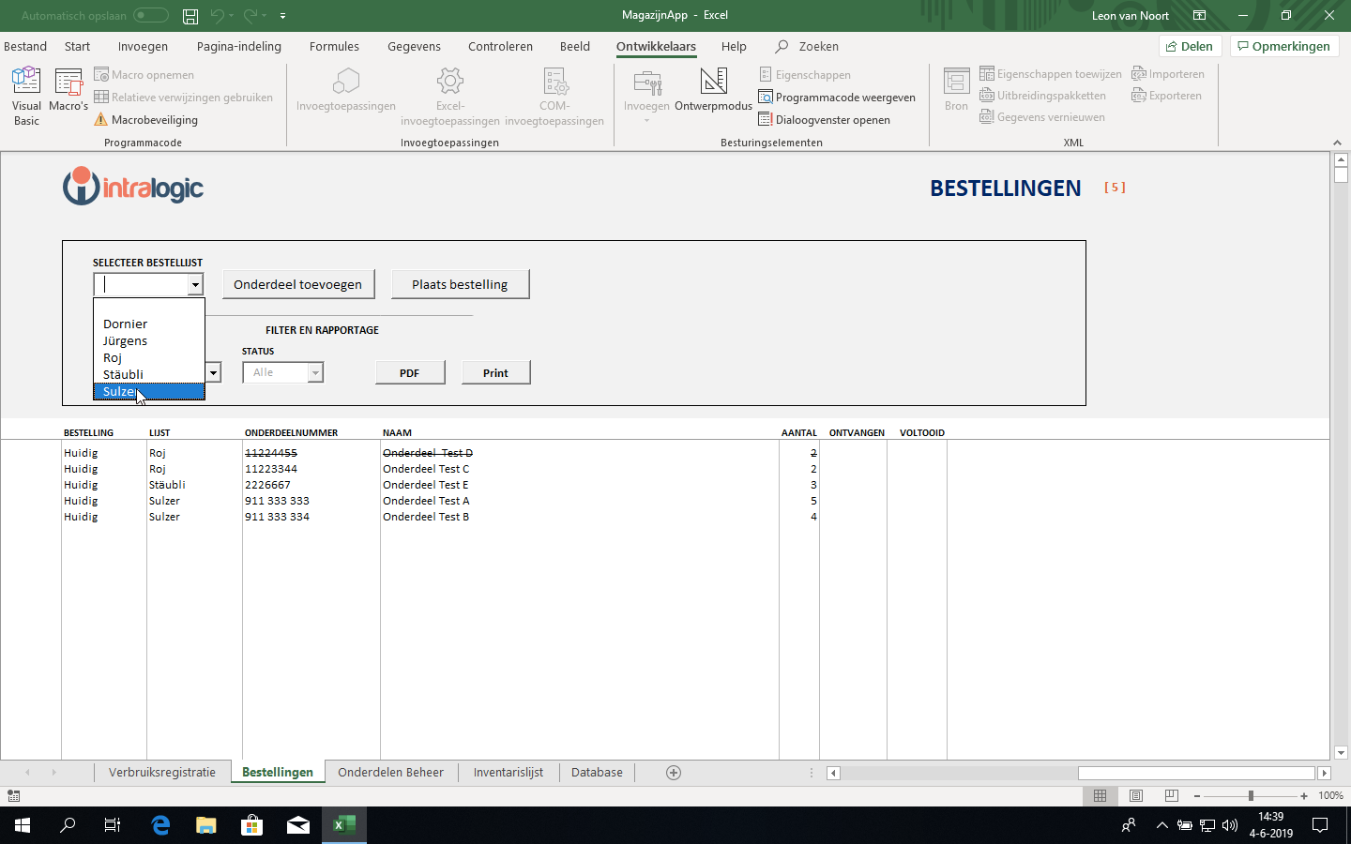1351x844 pixels.
Task: Switch to page layout view in the status bar
Action: click(x=1136, y=795)
